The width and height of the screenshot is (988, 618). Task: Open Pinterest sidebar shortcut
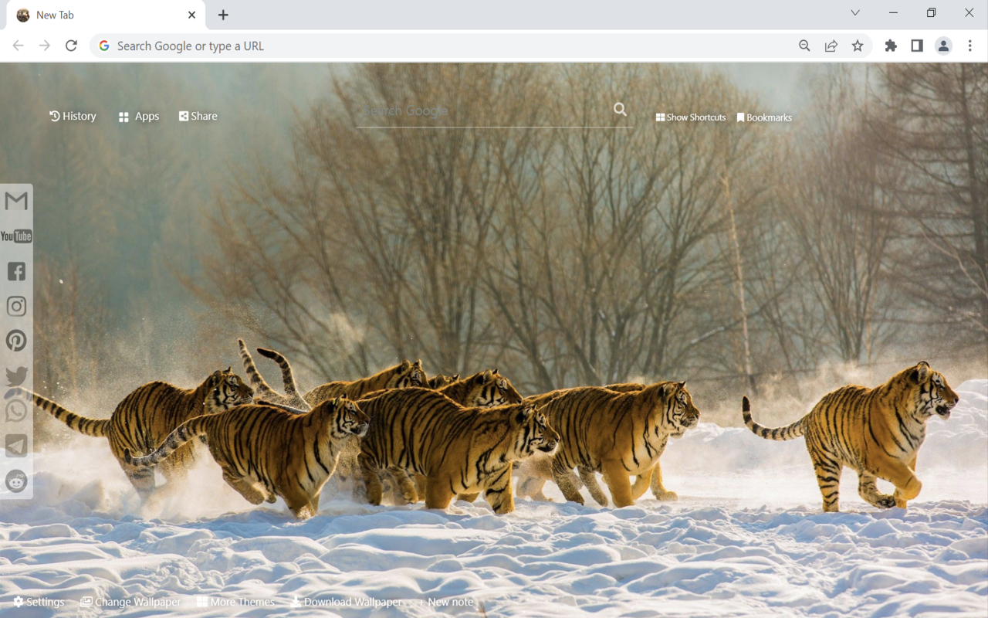tap(16, 341)
